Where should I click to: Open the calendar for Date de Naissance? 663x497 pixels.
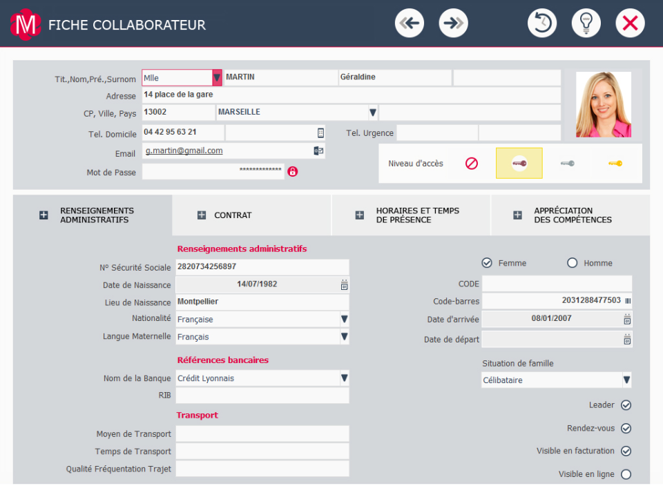(344, 284)
